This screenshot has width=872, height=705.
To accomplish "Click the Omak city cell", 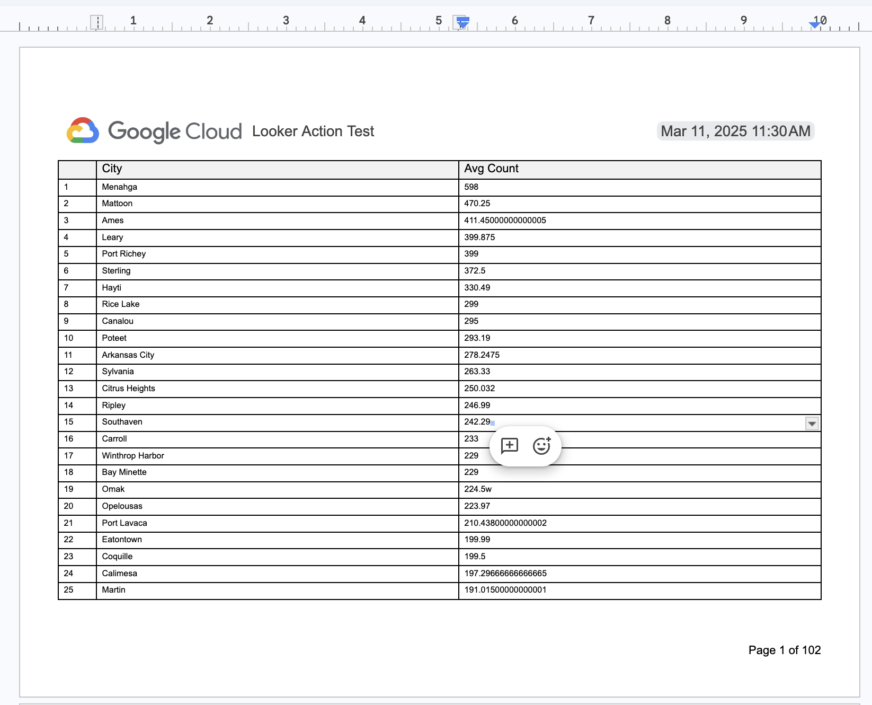I will [277, 489].
